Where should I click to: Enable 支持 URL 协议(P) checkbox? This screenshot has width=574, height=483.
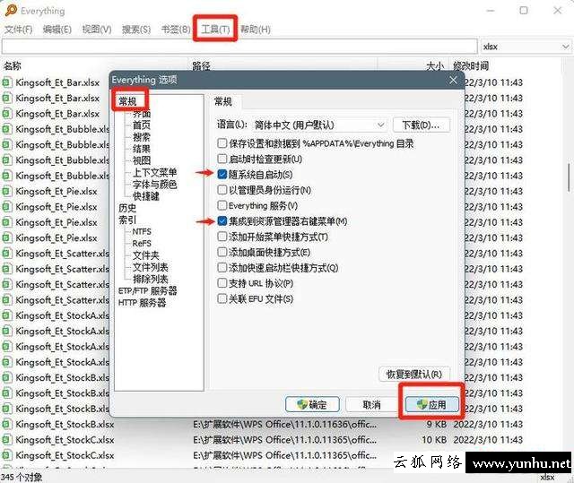pyautogui.click(x=222, y=283)
